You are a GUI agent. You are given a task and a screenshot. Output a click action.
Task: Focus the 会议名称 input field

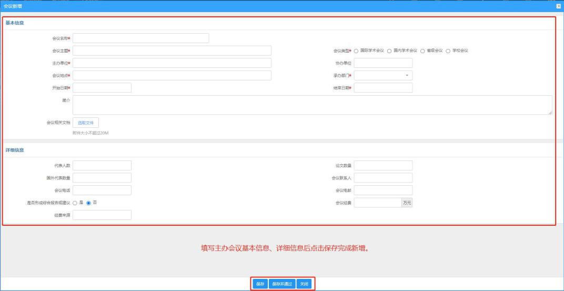click(x=140, y=38)
